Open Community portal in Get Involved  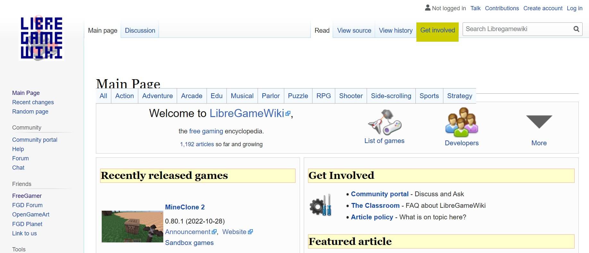click(x=380, y=194)
